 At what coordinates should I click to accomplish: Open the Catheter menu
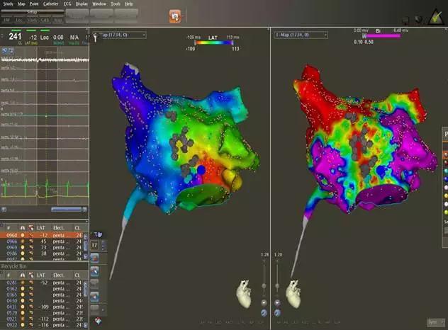pyautogui.click(x=50, y=4)
